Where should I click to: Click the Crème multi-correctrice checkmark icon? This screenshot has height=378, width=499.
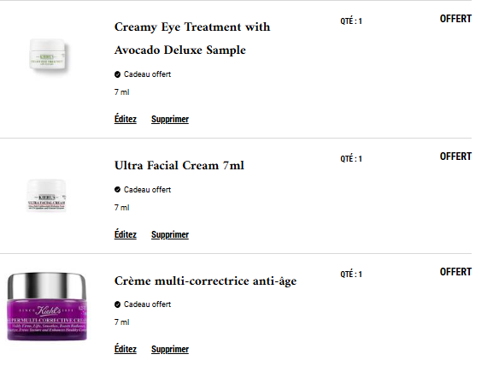click(x=117, y=304)
